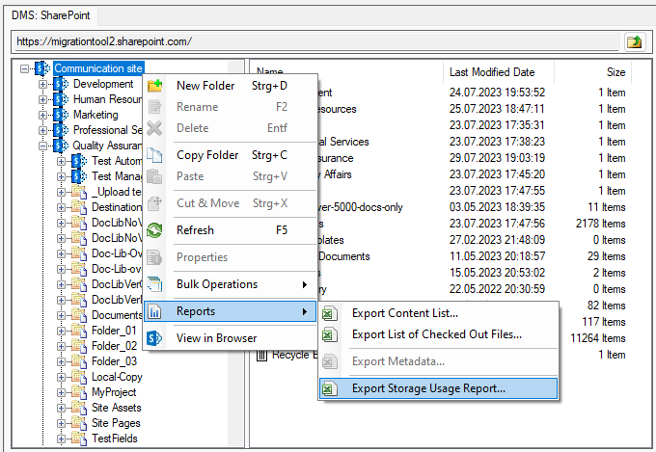Click the Copy Folder icon
Image resolution: width=656 pixels, height=452 pixels.
tap(154, 155)
